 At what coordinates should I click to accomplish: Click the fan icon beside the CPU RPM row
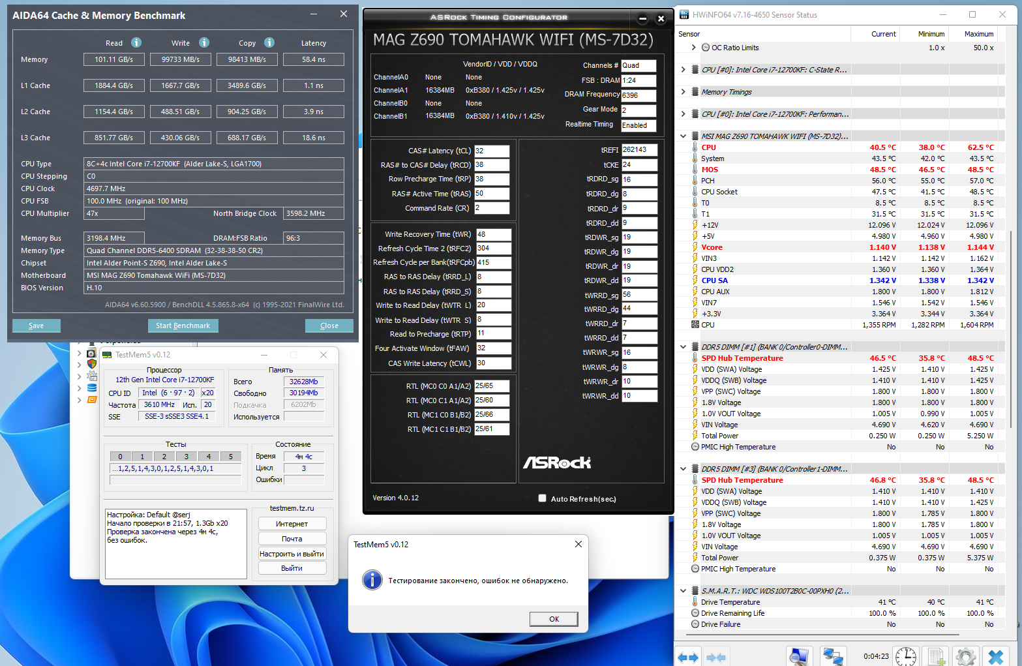pyautogui.click(x=695, y=325)
